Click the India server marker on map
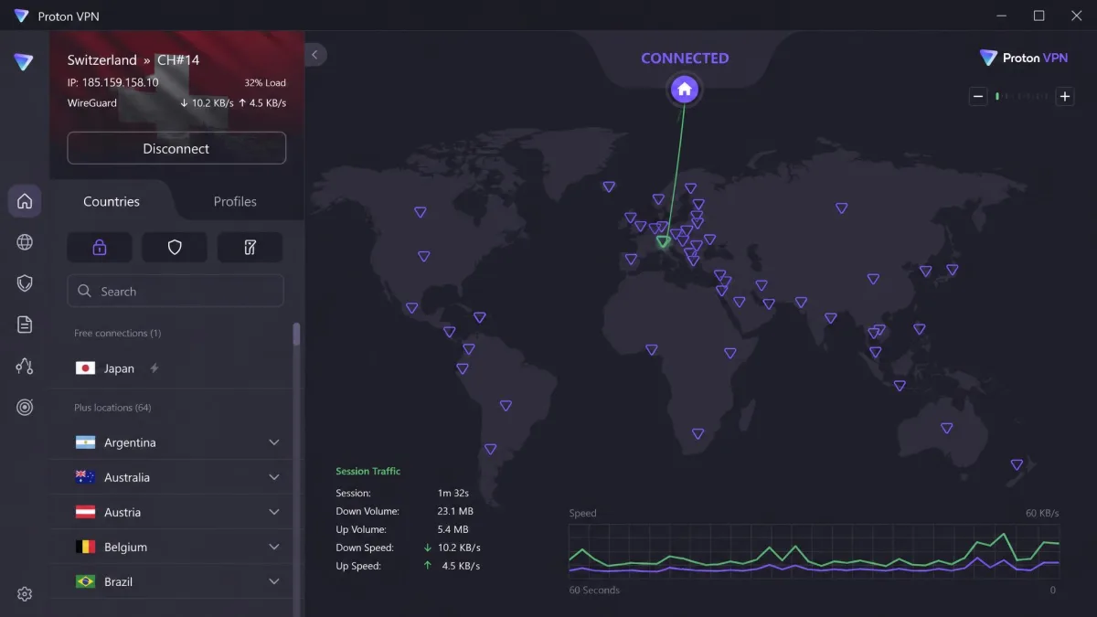This screenshot has width=1097, height=617. pyautogui.click(x=830, y=318)
